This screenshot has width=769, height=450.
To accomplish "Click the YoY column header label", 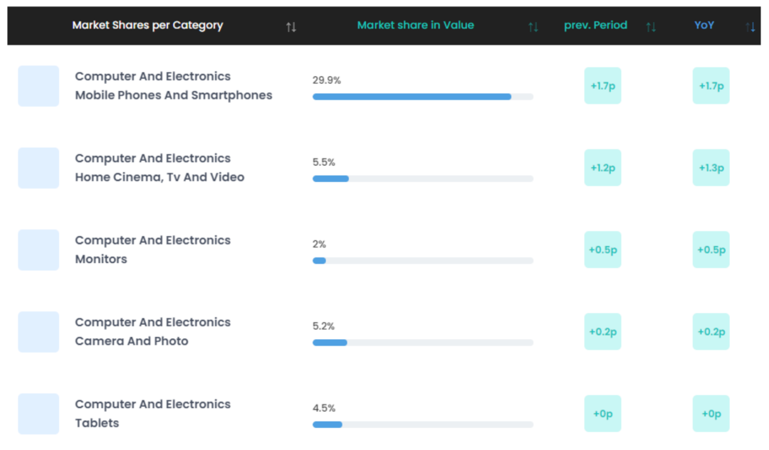I will [704, 25].
